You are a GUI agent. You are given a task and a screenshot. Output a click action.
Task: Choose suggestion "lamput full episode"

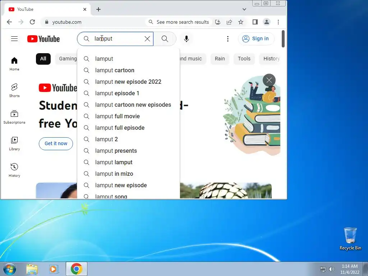coord(128,128)
